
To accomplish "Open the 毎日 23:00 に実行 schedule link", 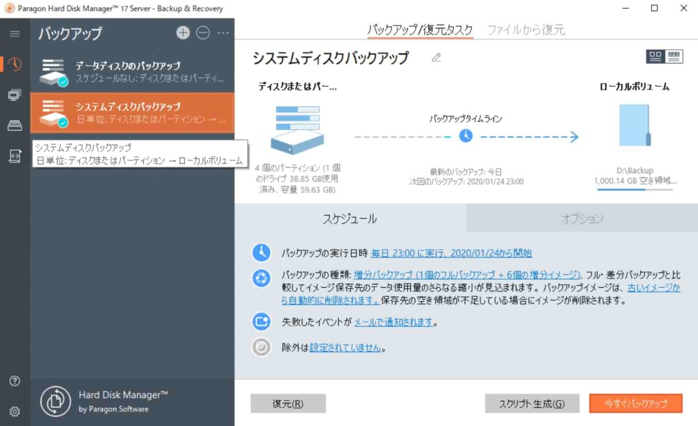I will (x=451, y=253).
